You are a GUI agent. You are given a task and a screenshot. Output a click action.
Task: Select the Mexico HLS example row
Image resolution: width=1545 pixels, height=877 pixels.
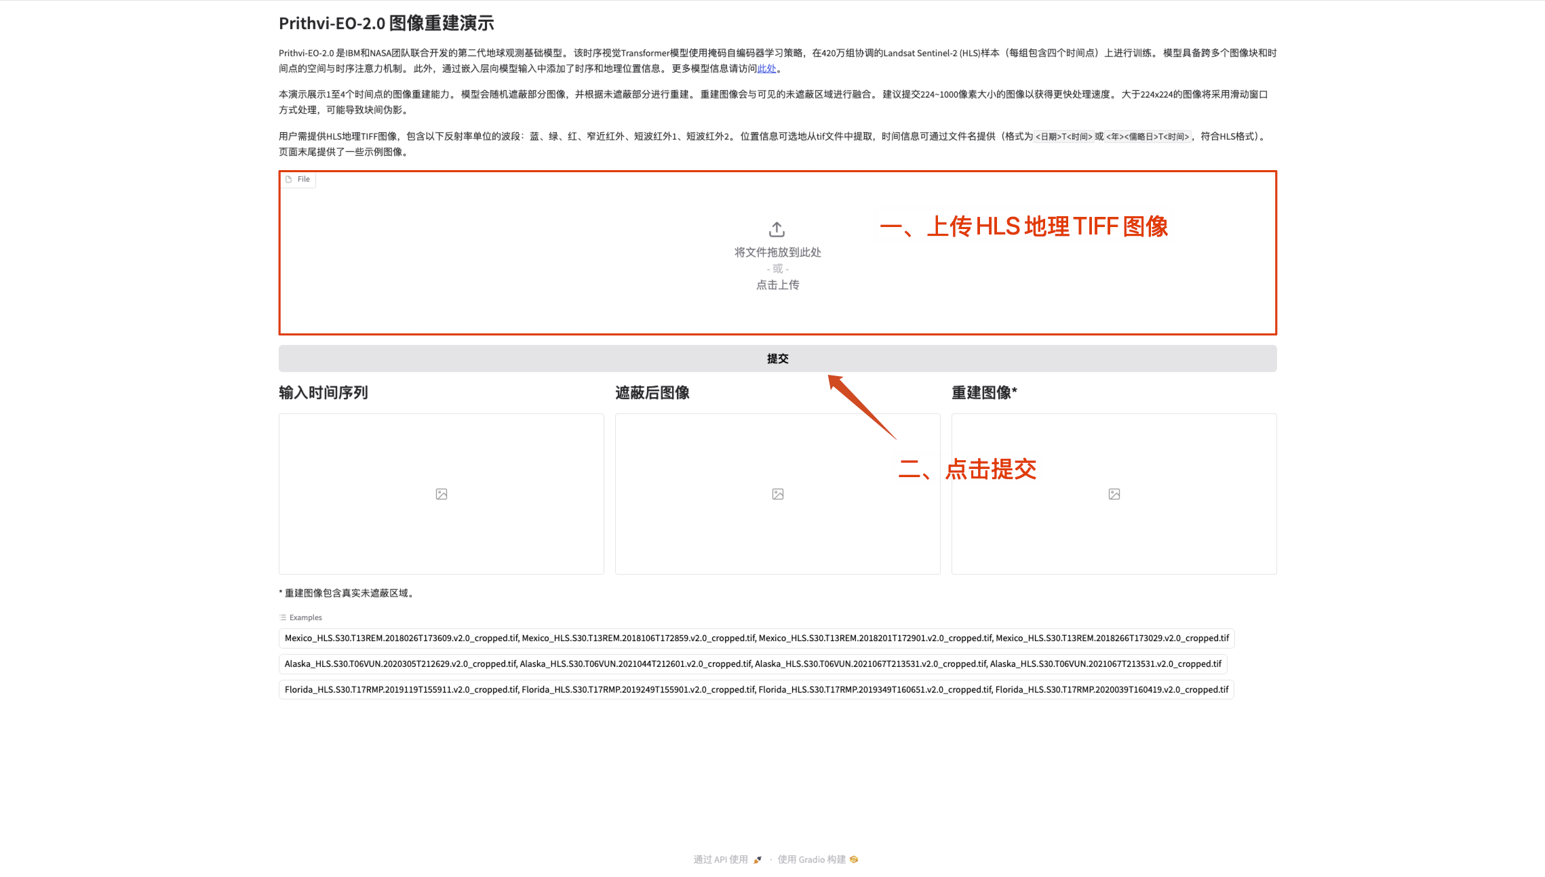(x=756, y=638)
